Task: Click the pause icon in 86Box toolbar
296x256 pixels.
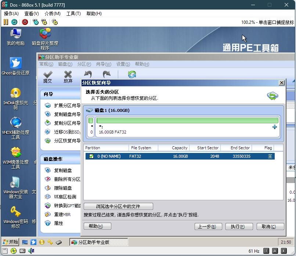Action: click(6, 22)
